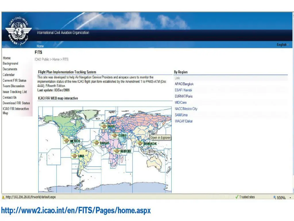Click ICAO Public in the breadcrumb
294x221 pixels.
[x=42, y=59]
